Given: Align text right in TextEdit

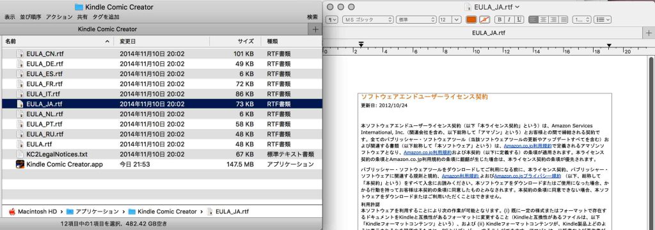Looking at the screenshot, I should 553,20.
